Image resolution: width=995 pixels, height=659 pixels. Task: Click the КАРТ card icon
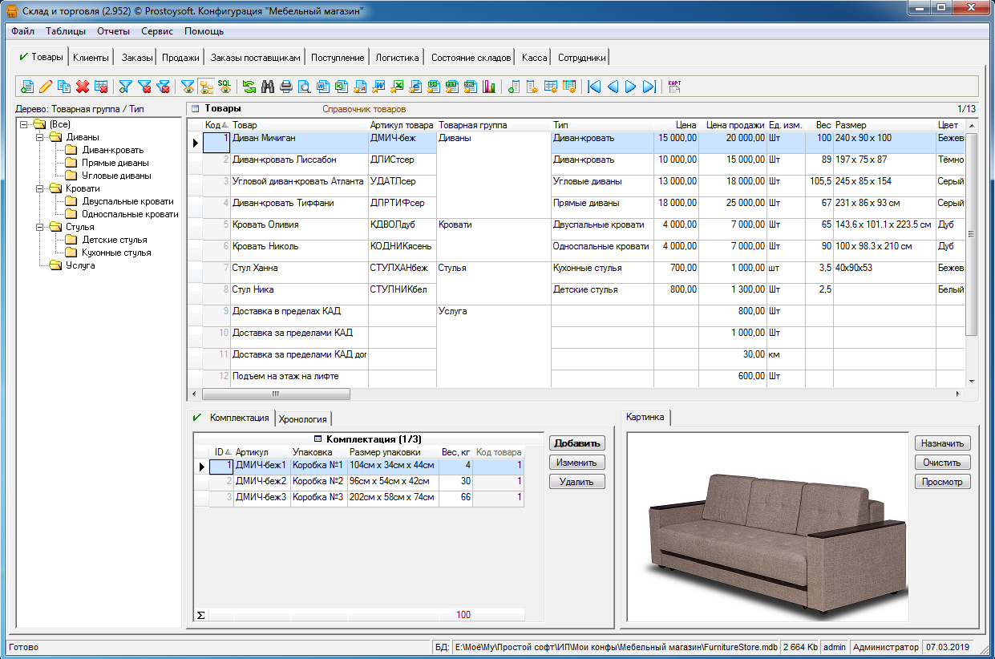click(674, 87)
